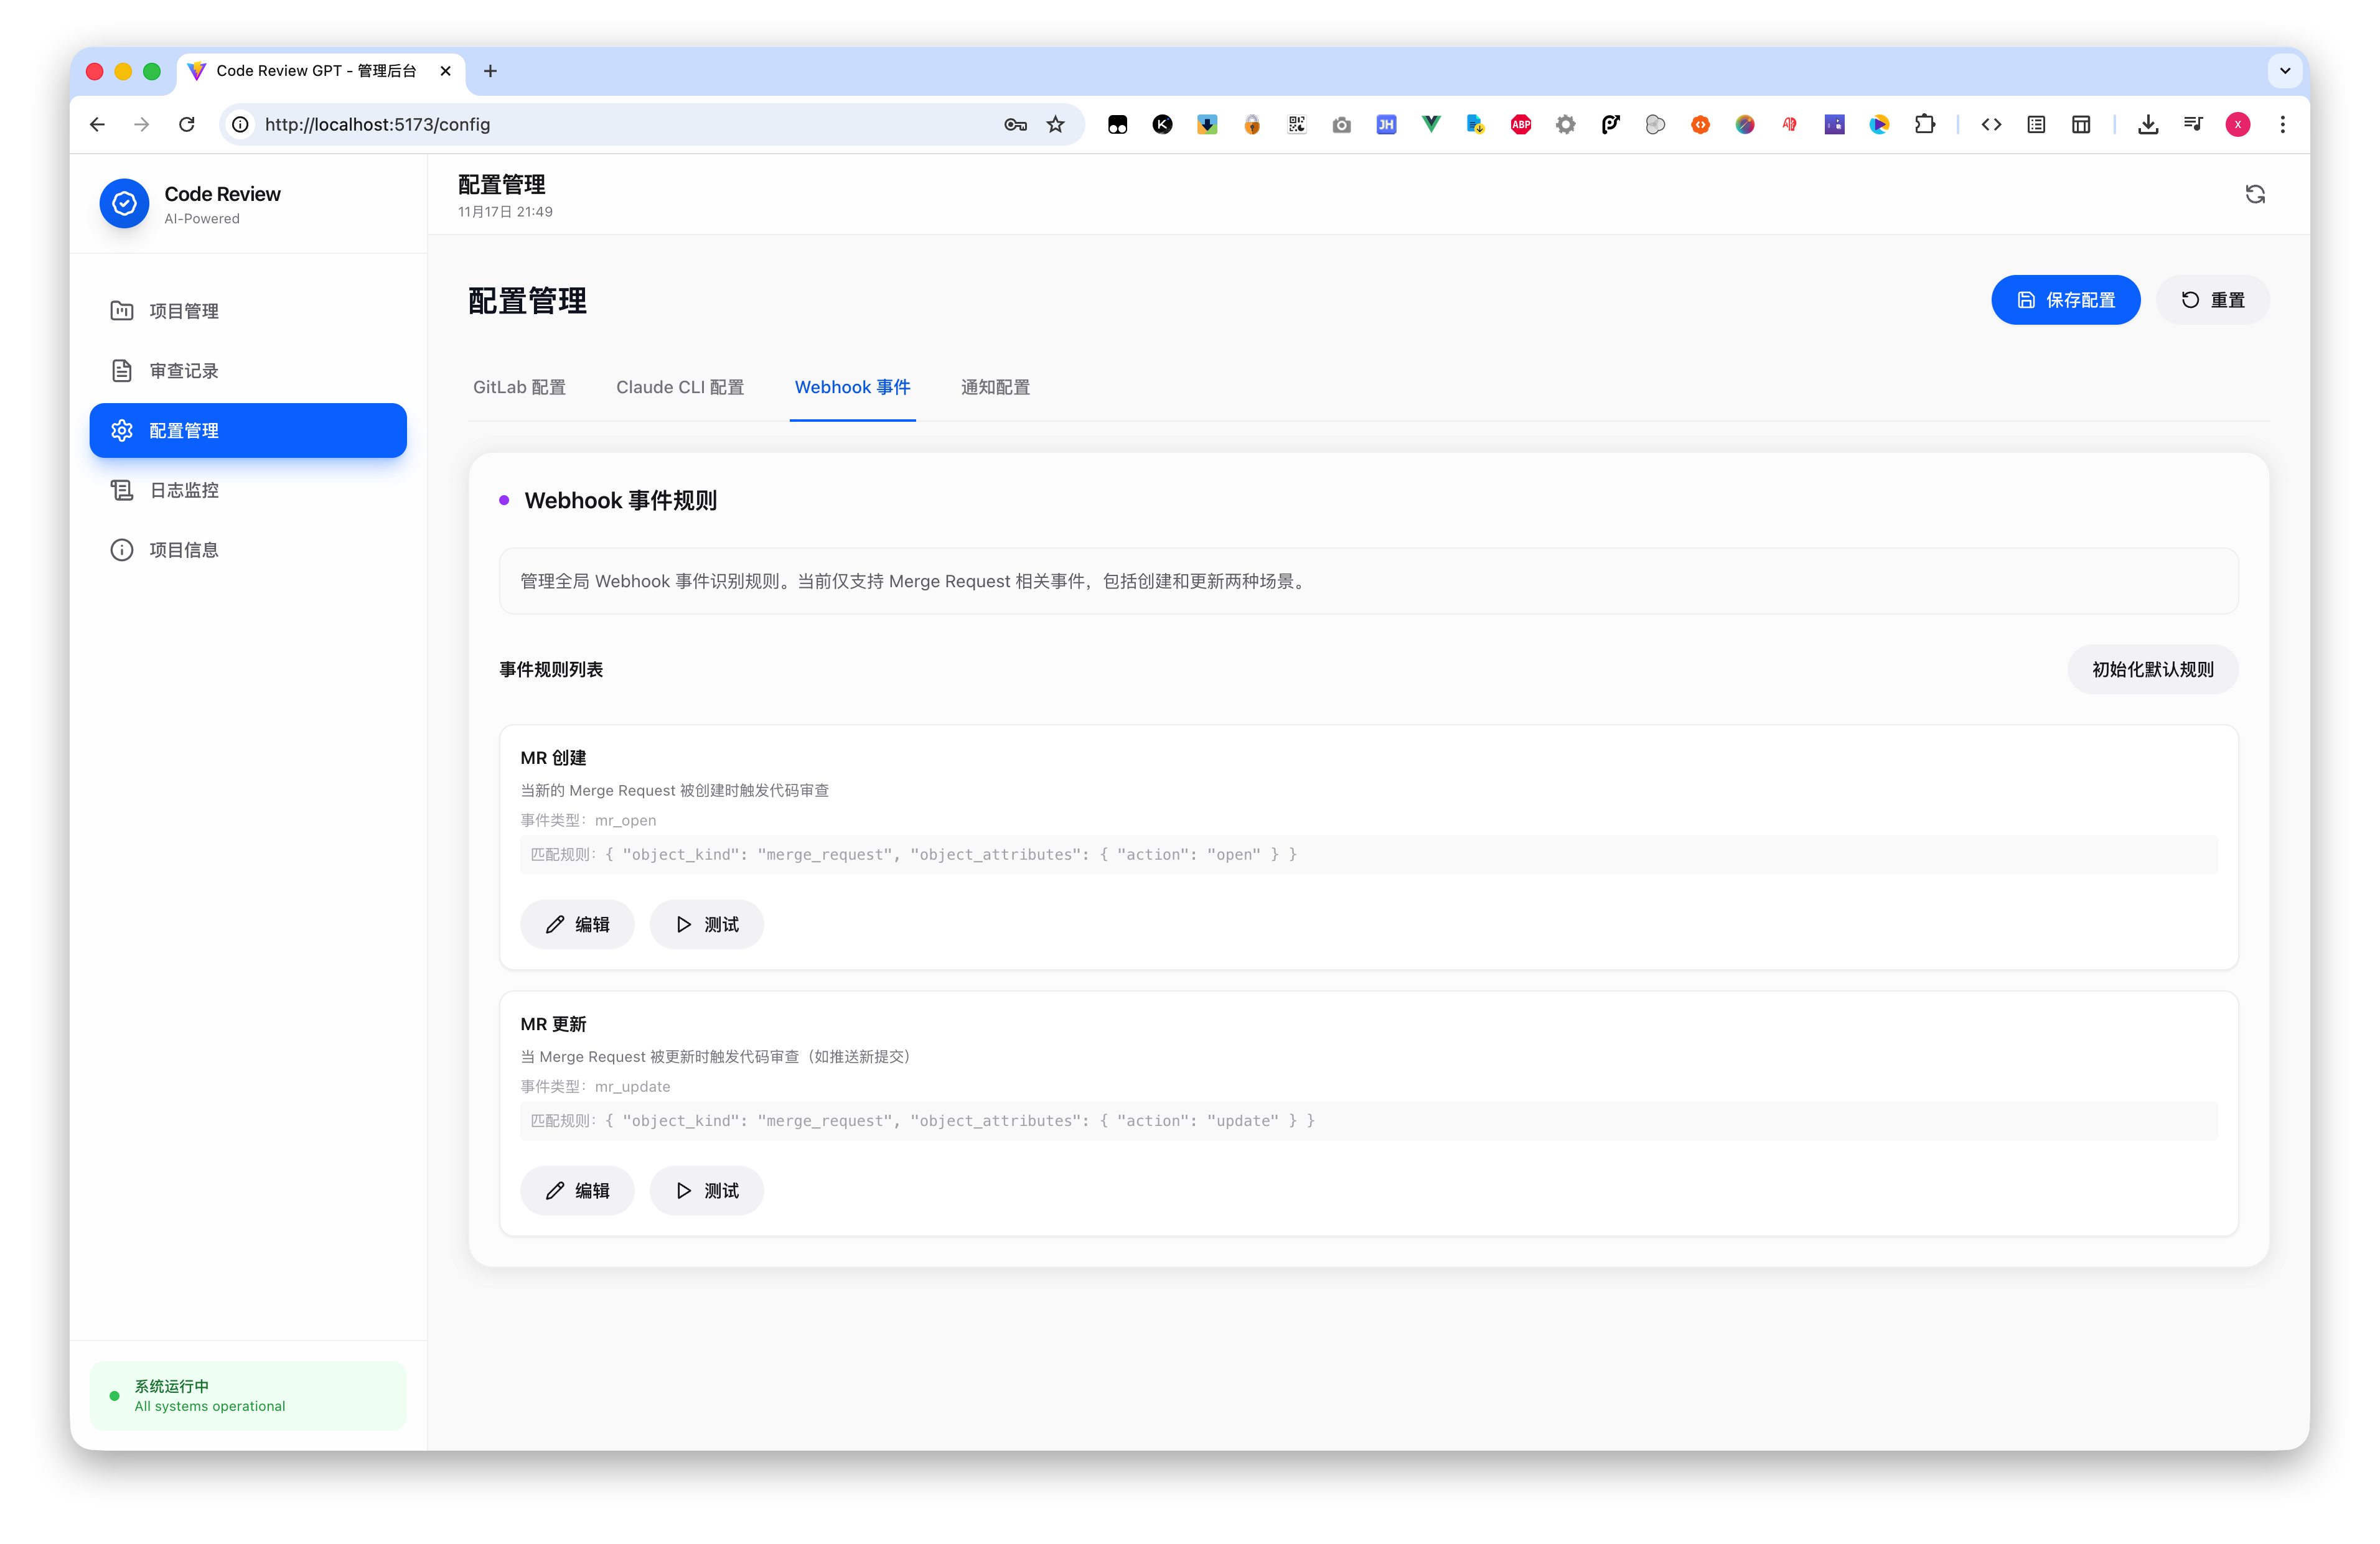Open 通知配置 tab
Screen dimensions: 2380x1544
(x=994, y=387)
